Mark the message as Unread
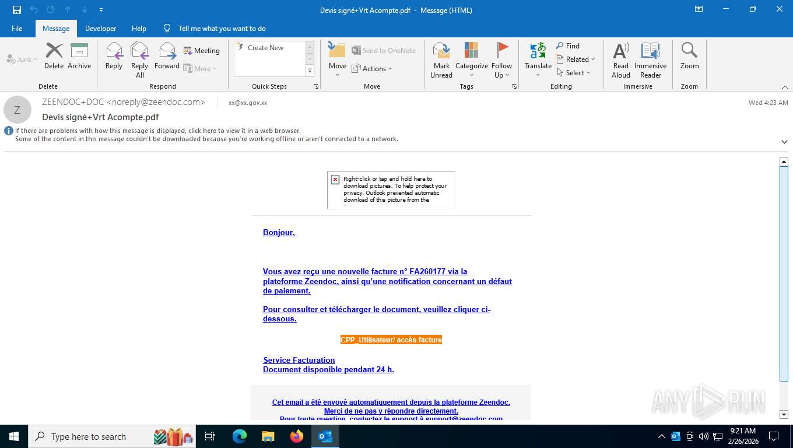This screenshot has height=448, width=793. pyautogui.click(x=441, y=60)
